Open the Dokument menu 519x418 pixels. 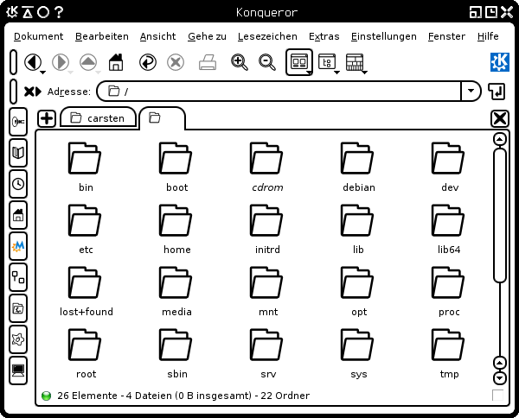38,36
